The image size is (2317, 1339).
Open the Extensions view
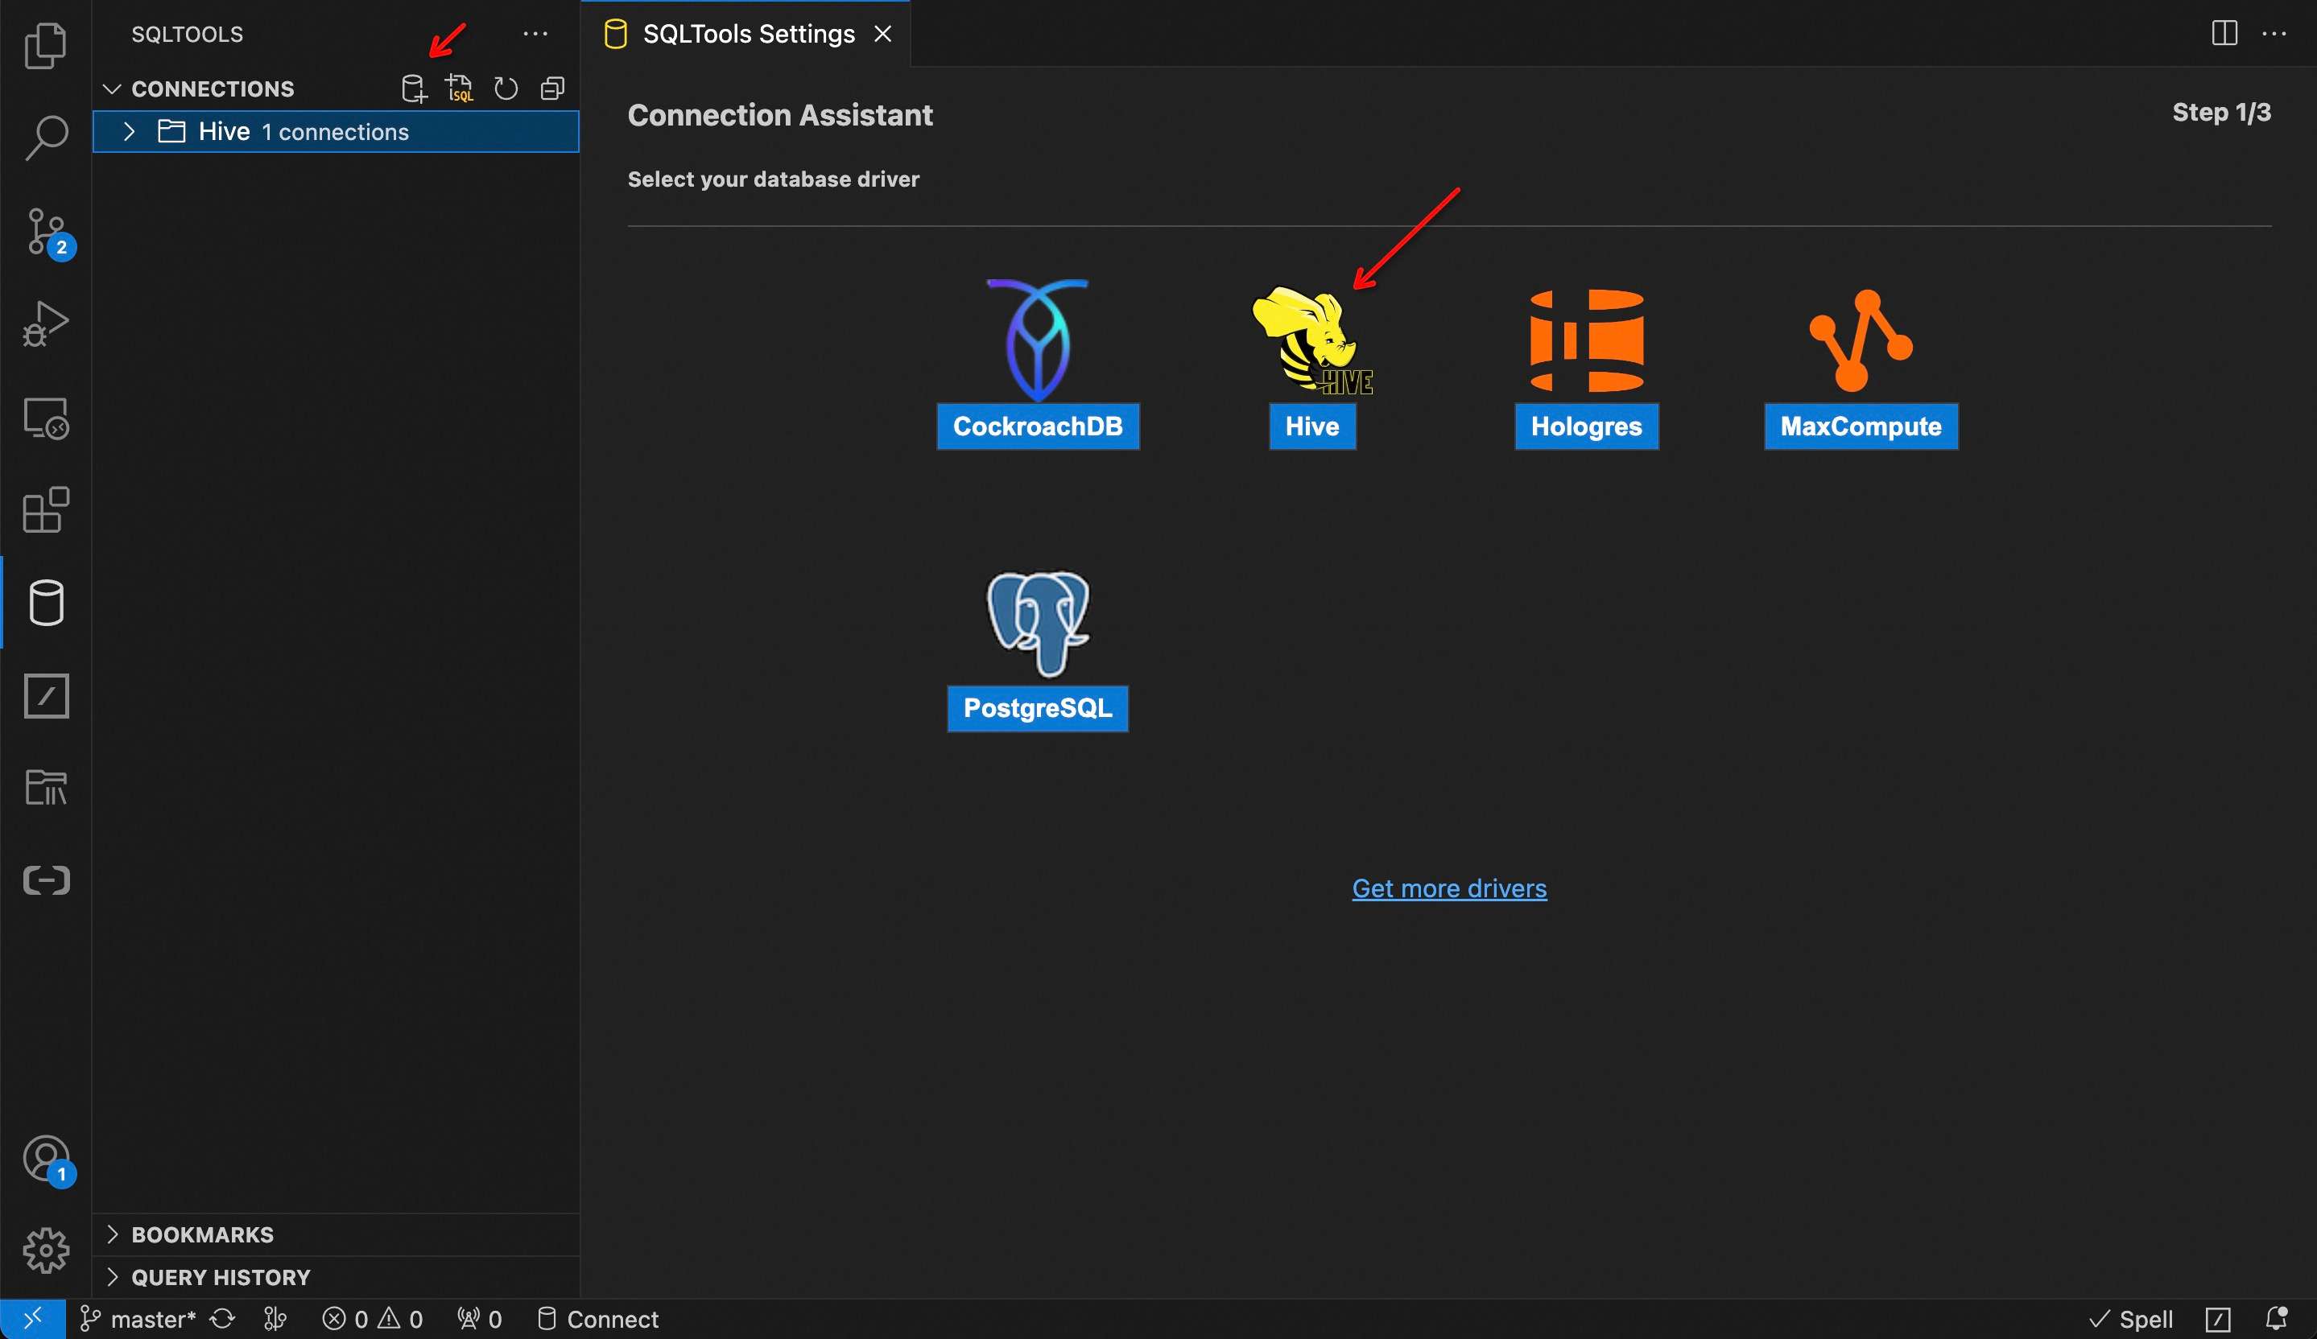tap(45, 509)
